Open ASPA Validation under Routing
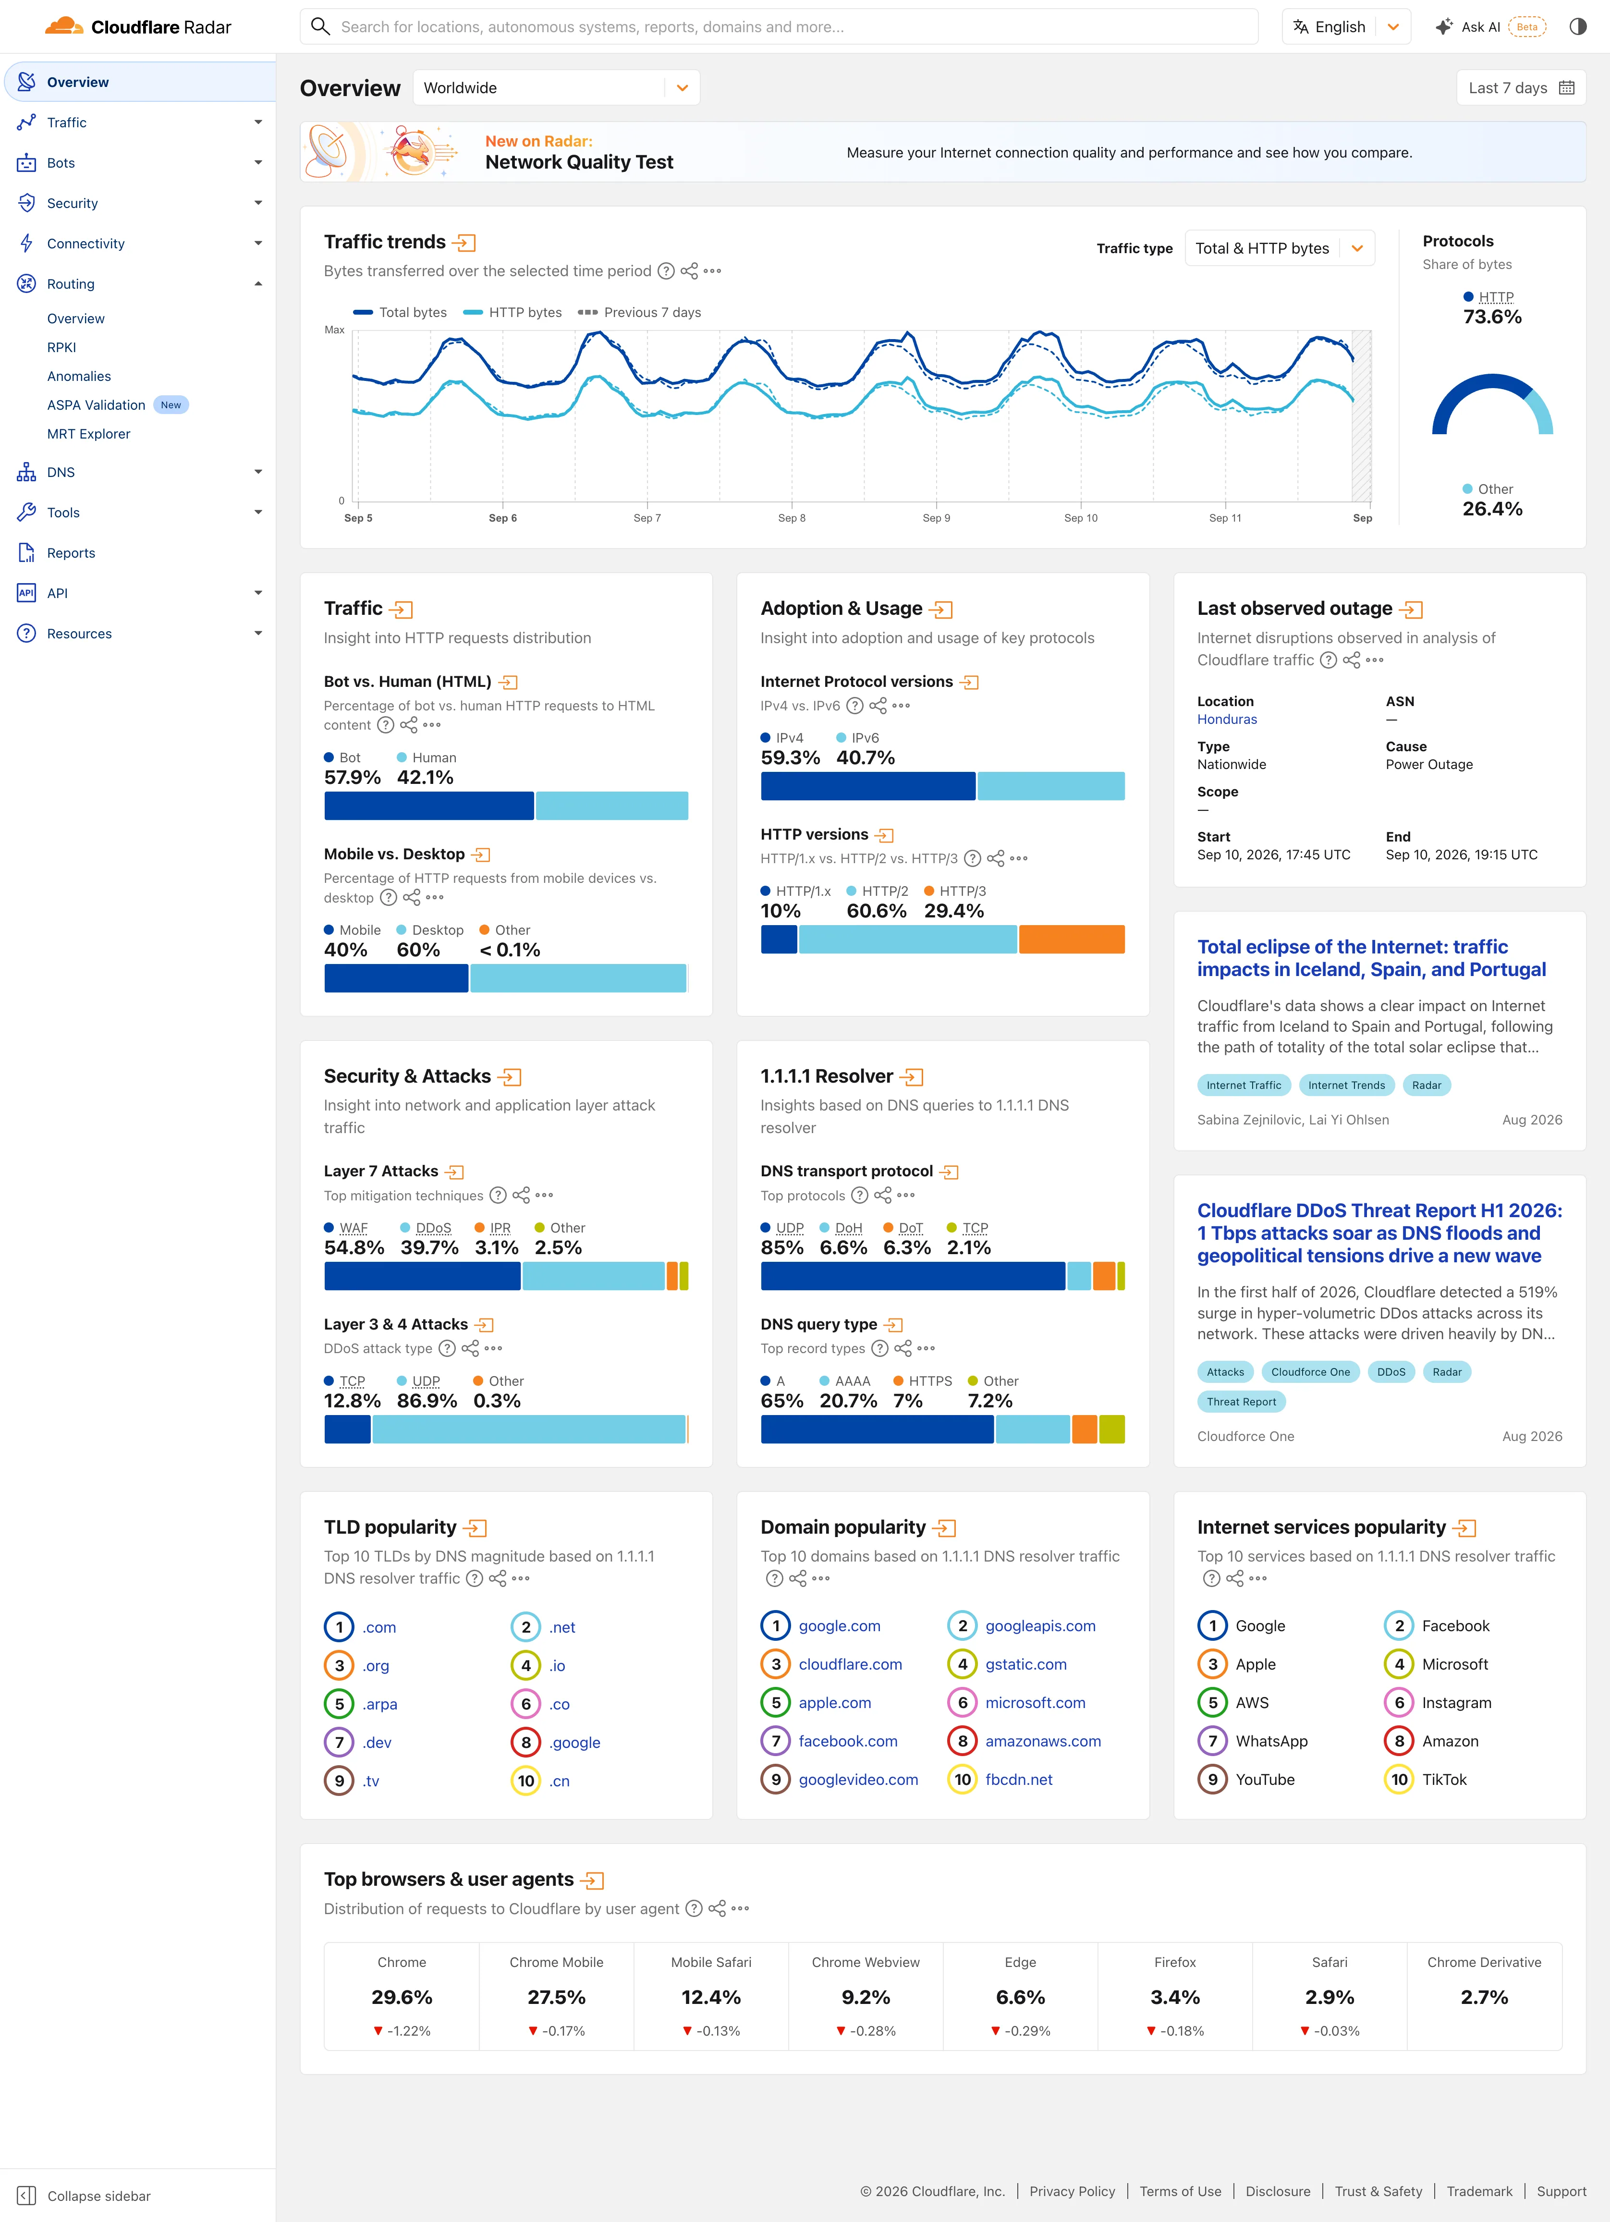This screenshot has height=2222, width=1610. (x=96, y=404)
